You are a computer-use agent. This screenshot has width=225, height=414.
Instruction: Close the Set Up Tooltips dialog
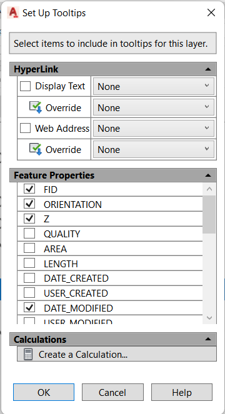(x=211, y=12)
